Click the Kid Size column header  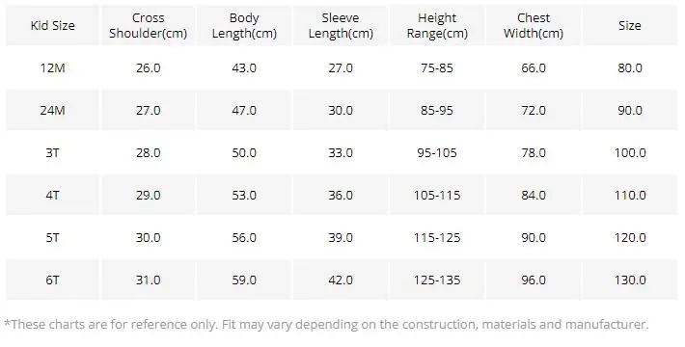[x=52, y=25]
